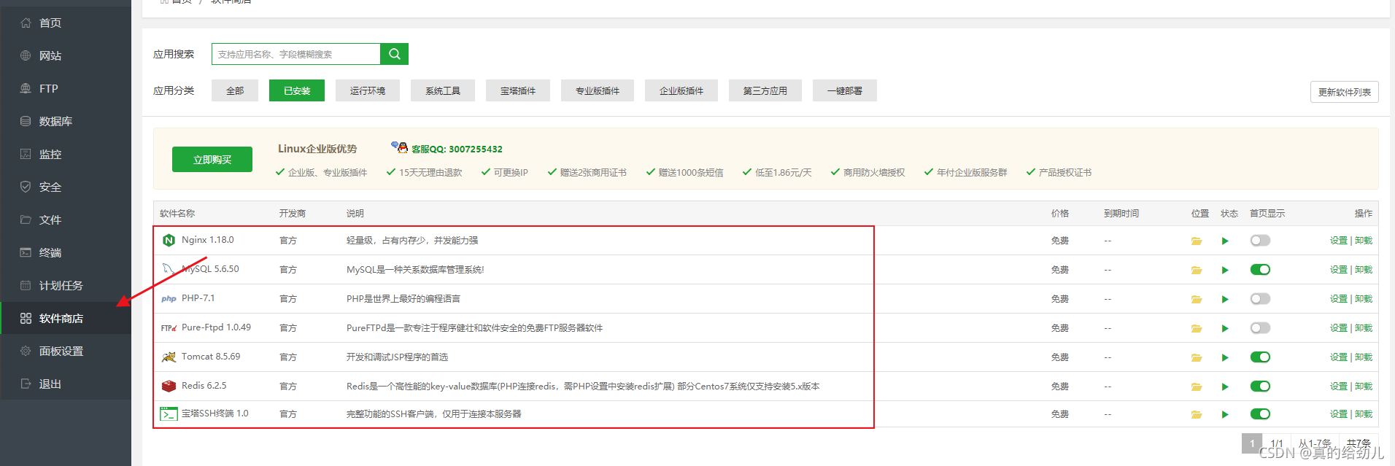1395x466 pixels.
Task: Toggle 宝塔SSH终端 homepage display switch
Action: click(x=1260, y=414)
